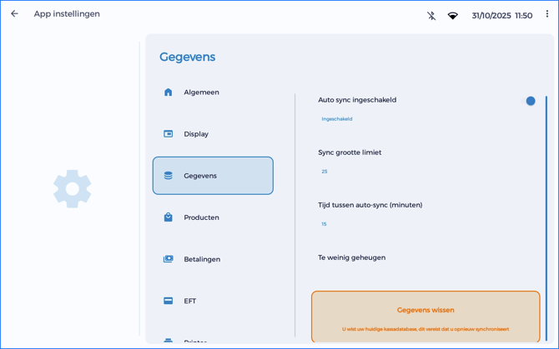
Task: Select the Gegevens menu item
Action: (x=213, y=176)
